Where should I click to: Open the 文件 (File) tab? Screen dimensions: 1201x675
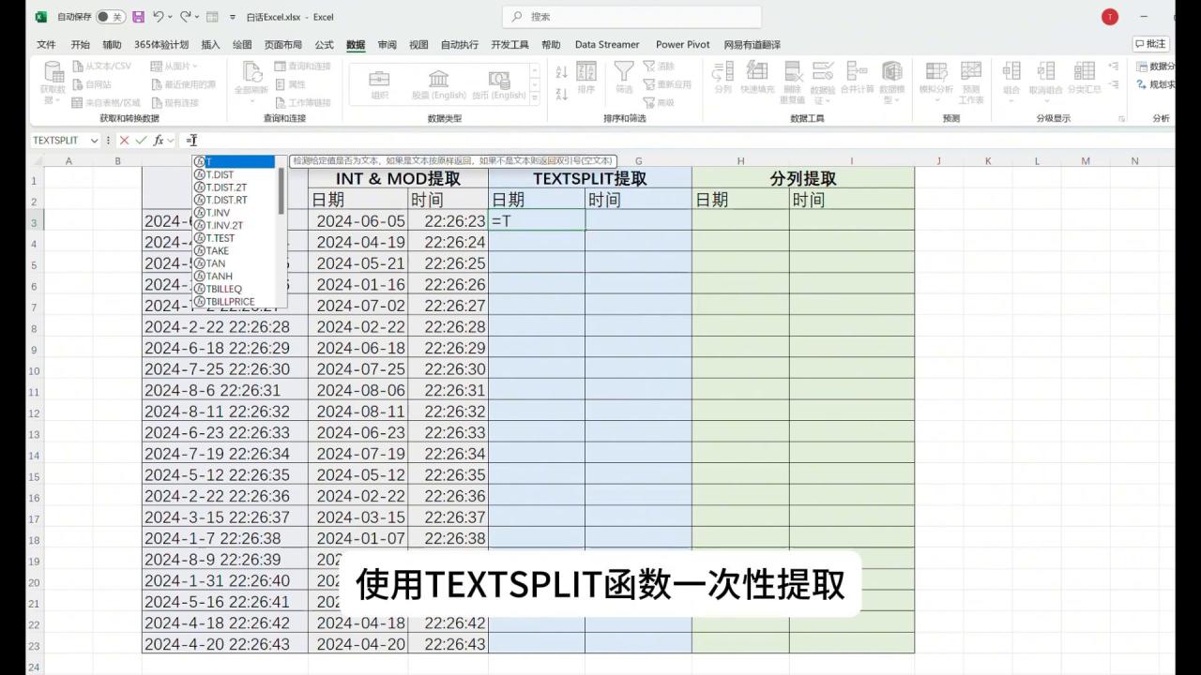46,45
